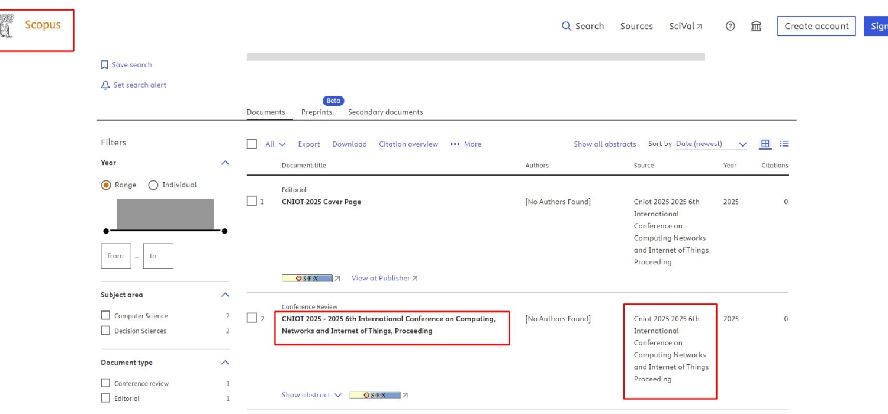This screenshot has width=888, height=414.
Task: Check the Editorial document type filter
Action: pyautogui.click(x=105, y=399)
